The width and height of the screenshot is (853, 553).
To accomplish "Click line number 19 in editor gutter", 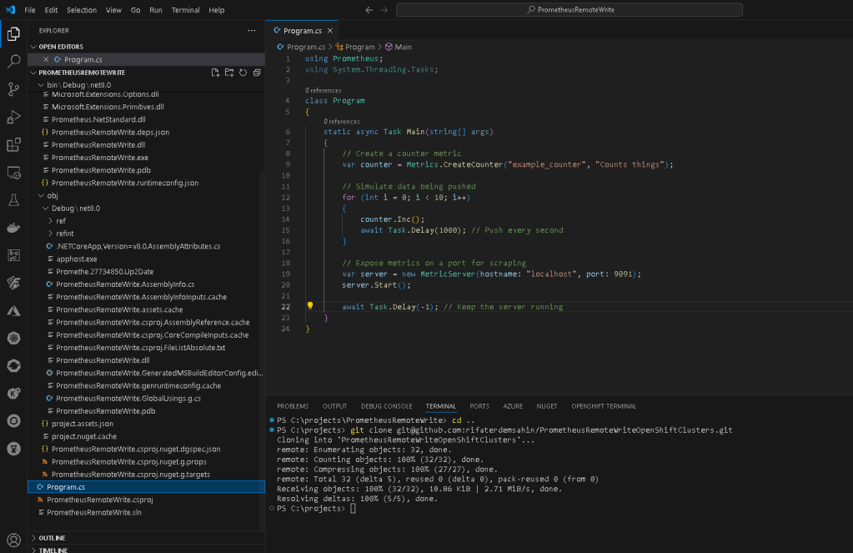I will (x=286, y=274).
